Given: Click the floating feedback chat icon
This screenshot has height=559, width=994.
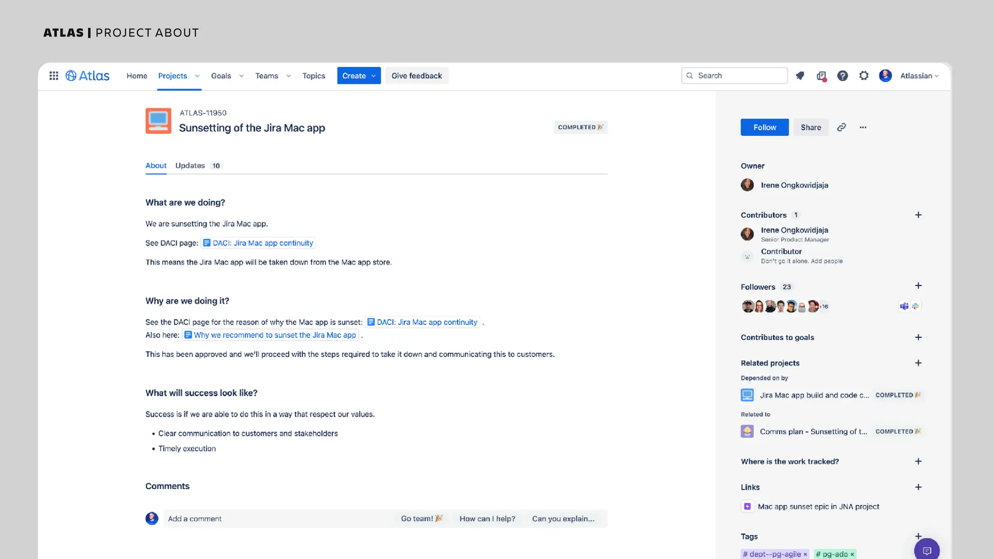Looking at the screenshot, I should click(927, 550).
